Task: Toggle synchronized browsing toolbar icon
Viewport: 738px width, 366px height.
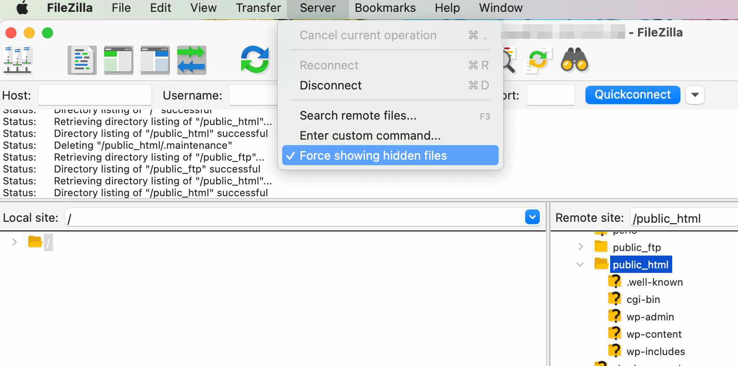Action: [x=538, y=60]
